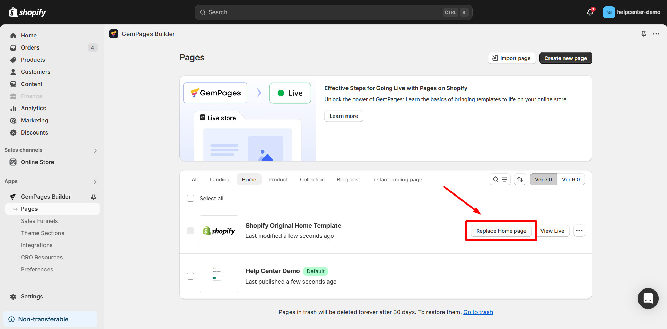Click the Help Center Demo page thumbnail
The image size is (667, 329).
point(219,276)
